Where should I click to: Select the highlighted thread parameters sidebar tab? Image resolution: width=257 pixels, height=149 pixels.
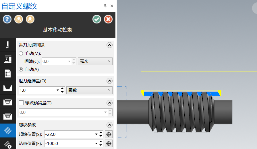click(8, 130)
